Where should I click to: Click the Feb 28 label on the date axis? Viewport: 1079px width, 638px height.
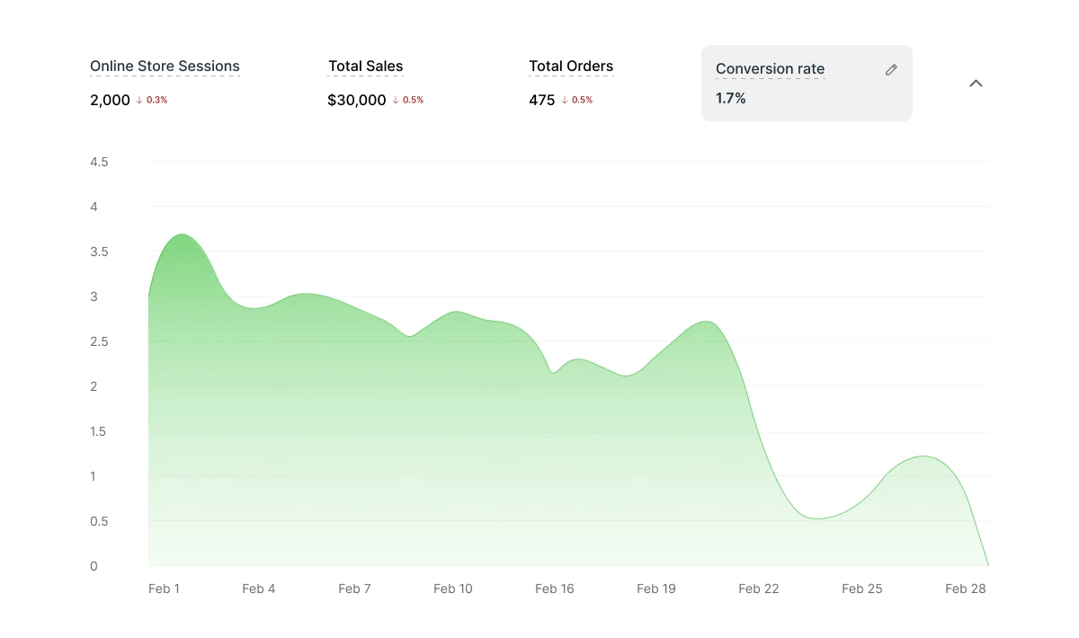point(965,589)
